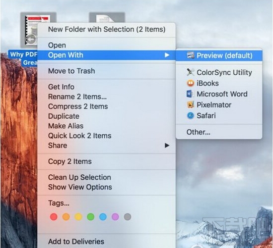
Task: Apply the blue tag color
Action: pos(103,217)
